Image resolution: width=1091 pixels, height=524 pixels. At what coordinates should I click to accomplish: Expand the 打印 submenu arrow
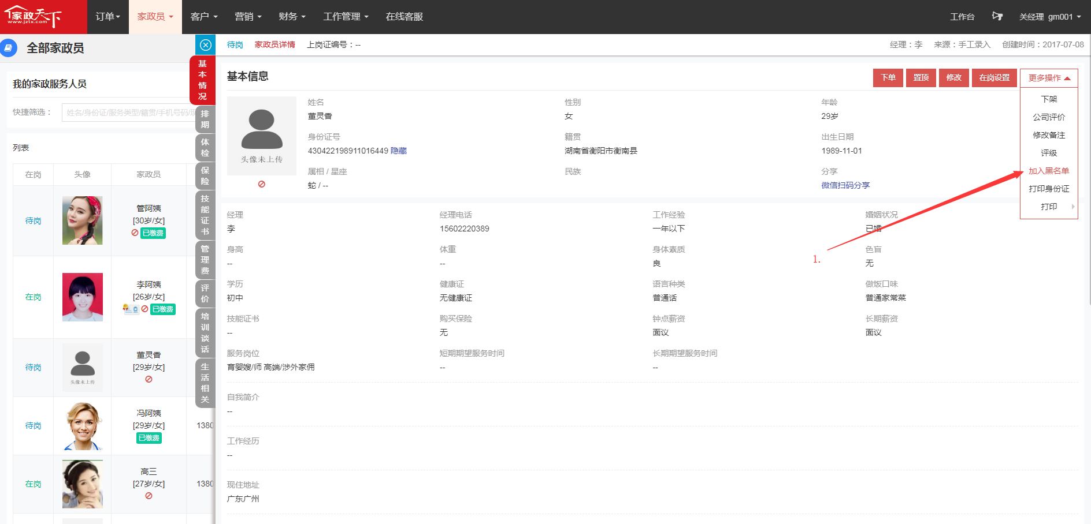(1073, 207)
